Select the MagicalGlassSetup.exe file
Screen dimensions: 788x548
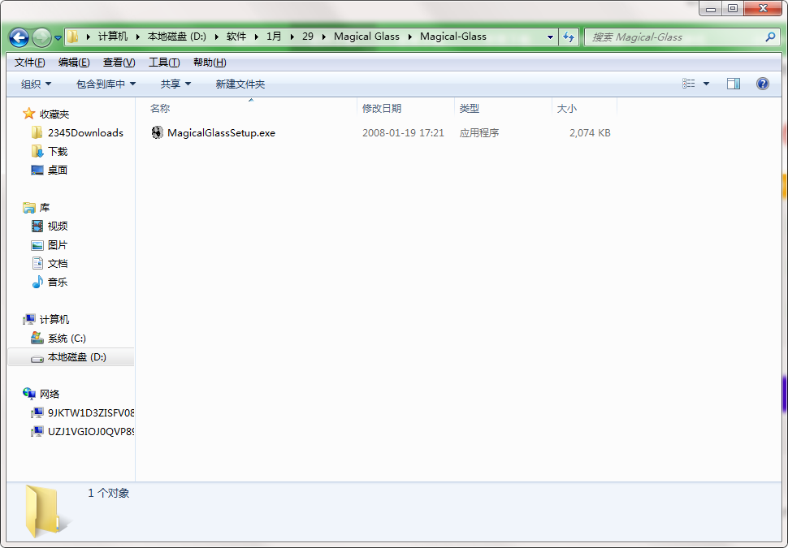(221, 133)
